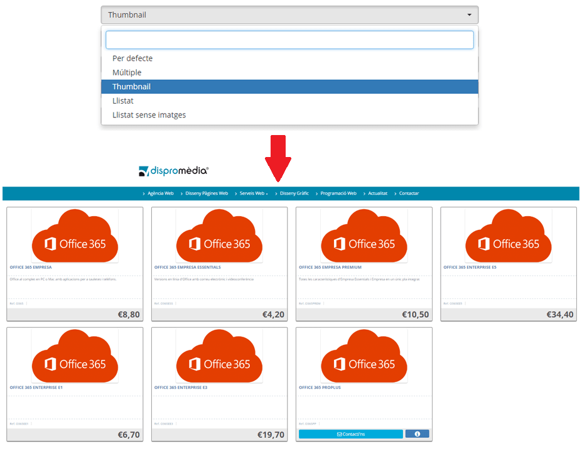Image resolution: width=582 pixels, height=456 pixels.
Task: Click the 'OFFICE 365 ENTERPRISE E5' title
Action: tap(470, 268)
